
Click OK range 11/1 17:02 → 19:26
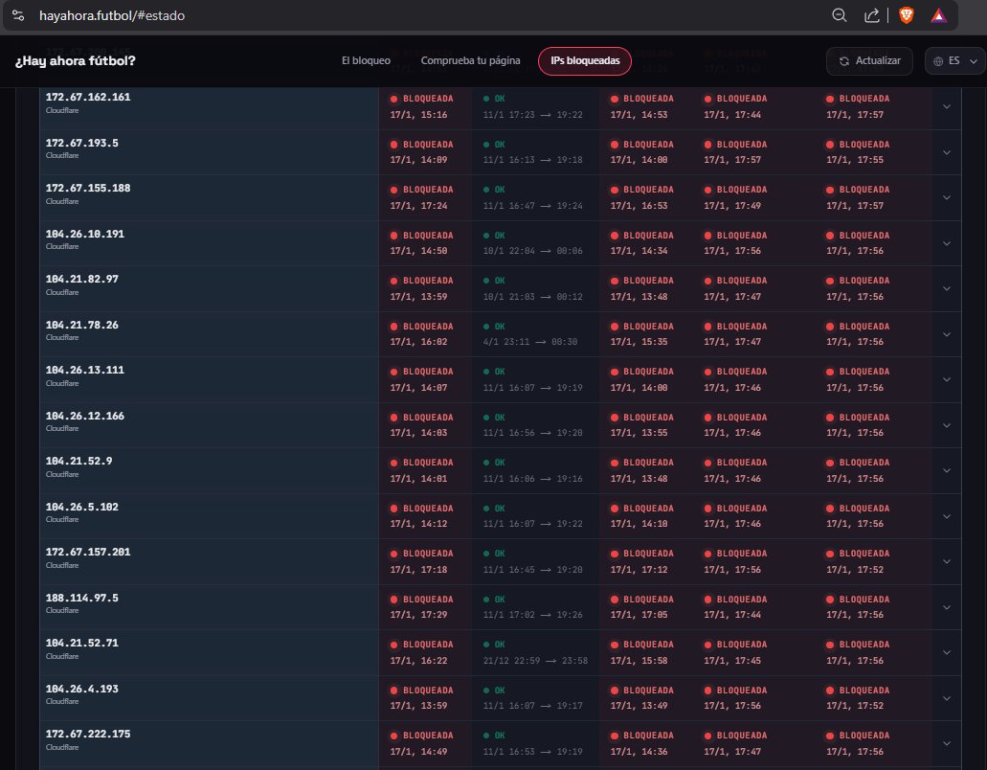pyautogui.click(x=532, y=615)
